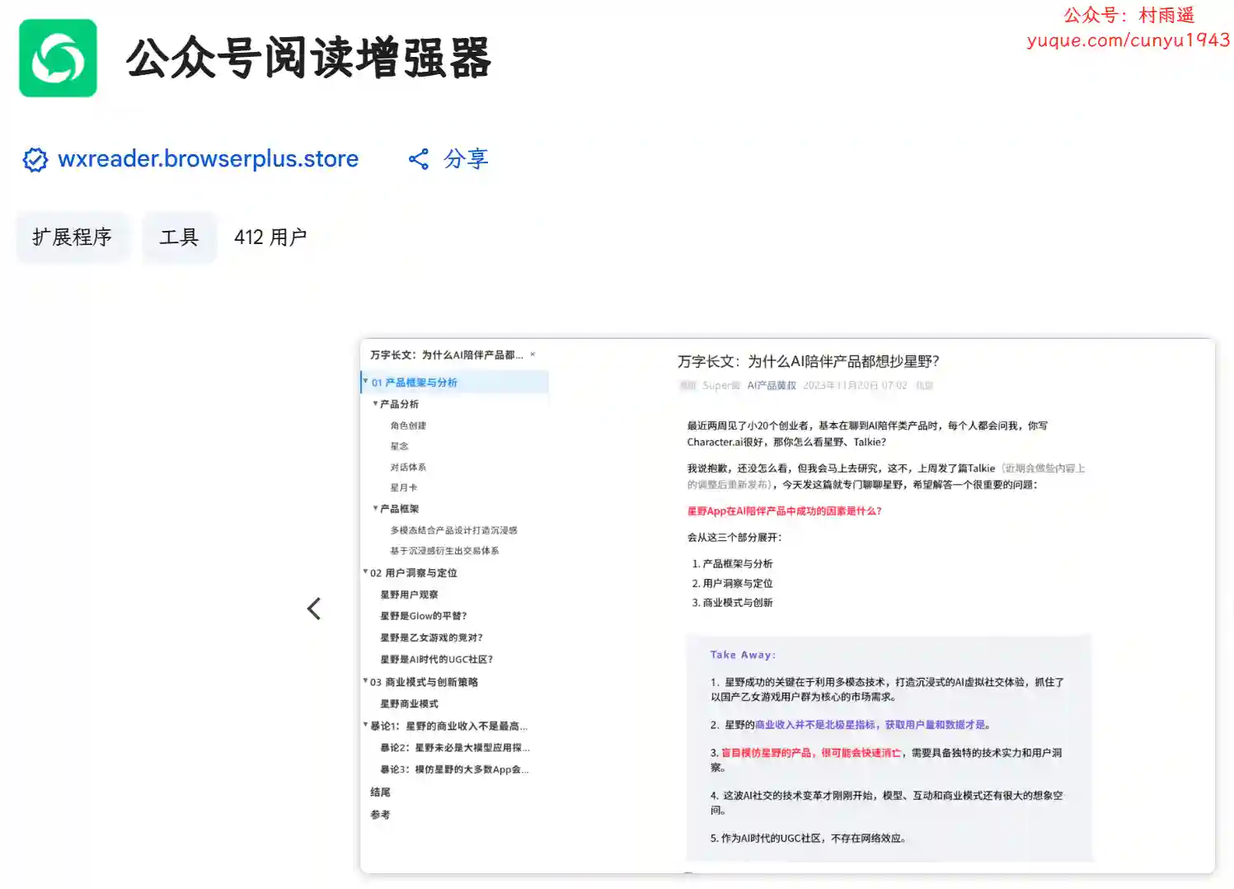The height and width of the screenshot is (889, 1234).
Task: Close the outline panel with the × icon
Action: (533, 355)
